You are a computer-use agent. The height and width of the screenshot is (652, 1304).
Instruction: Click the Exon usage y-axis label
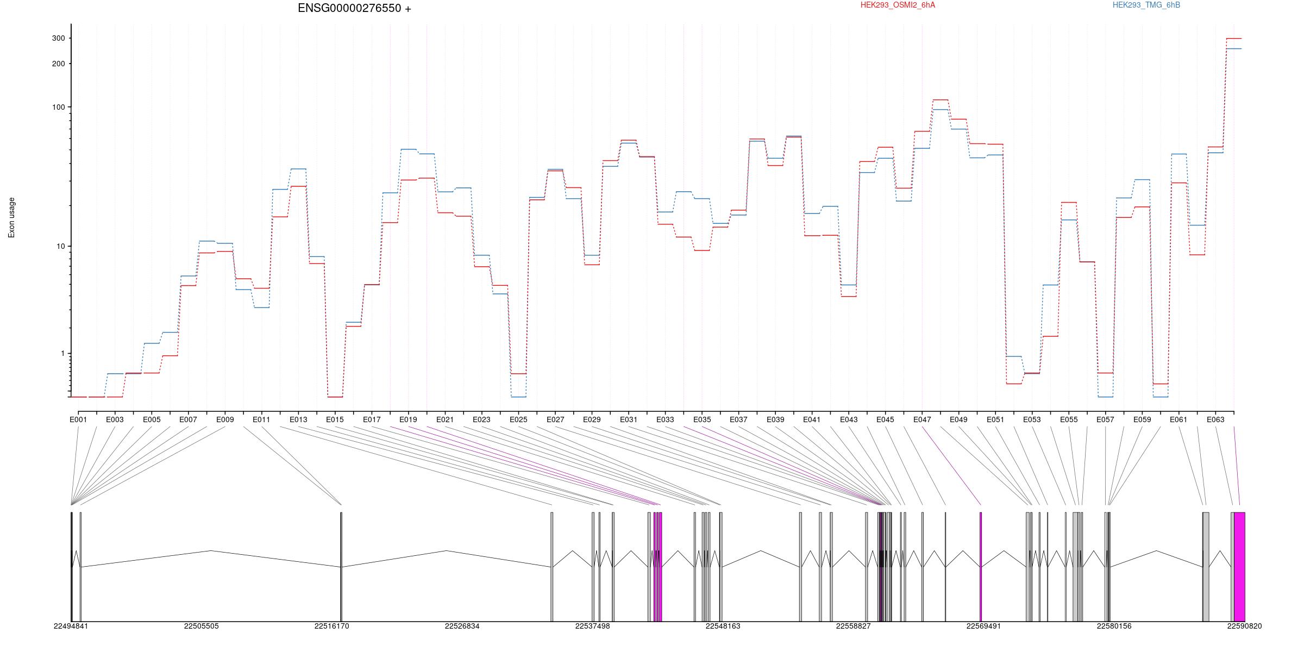point(12,217)
